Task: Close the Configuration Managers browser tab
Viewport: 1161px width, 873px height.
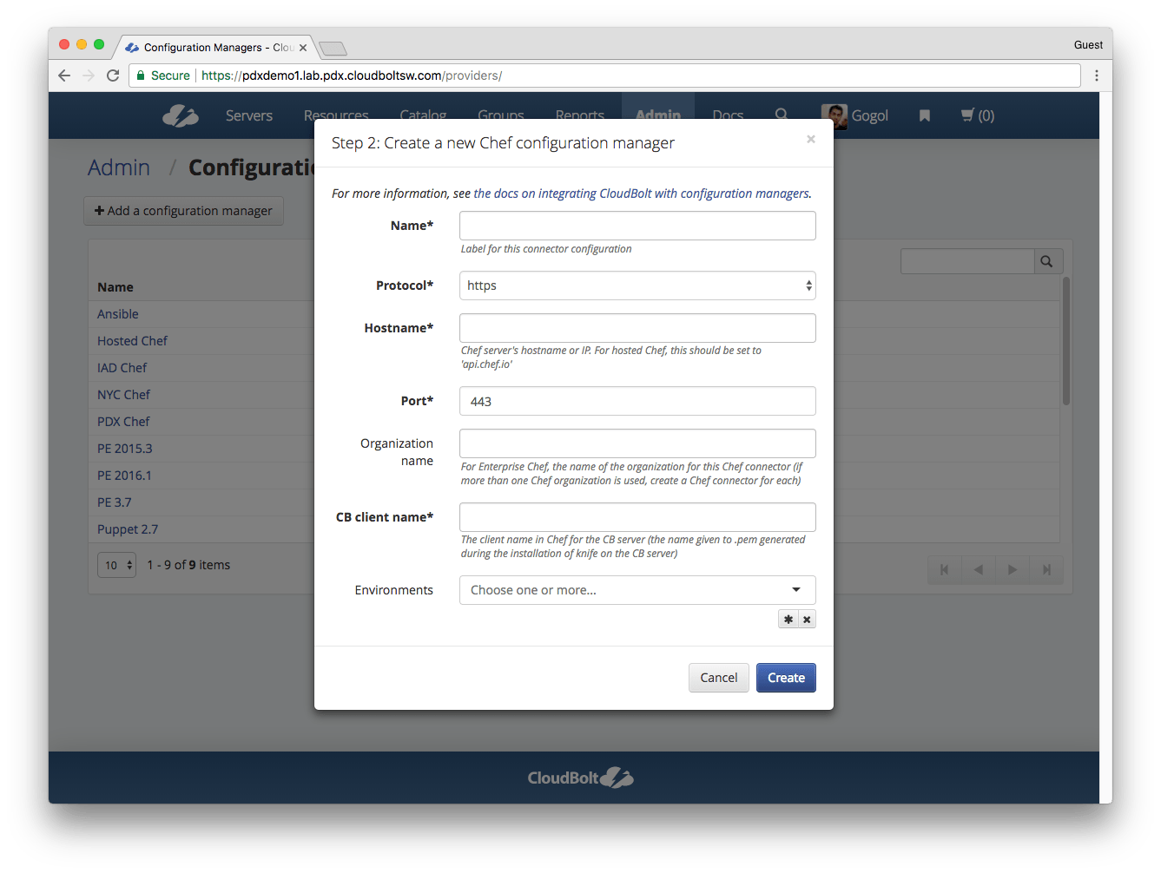Action: pyautogui.click(x=303, y=48)
